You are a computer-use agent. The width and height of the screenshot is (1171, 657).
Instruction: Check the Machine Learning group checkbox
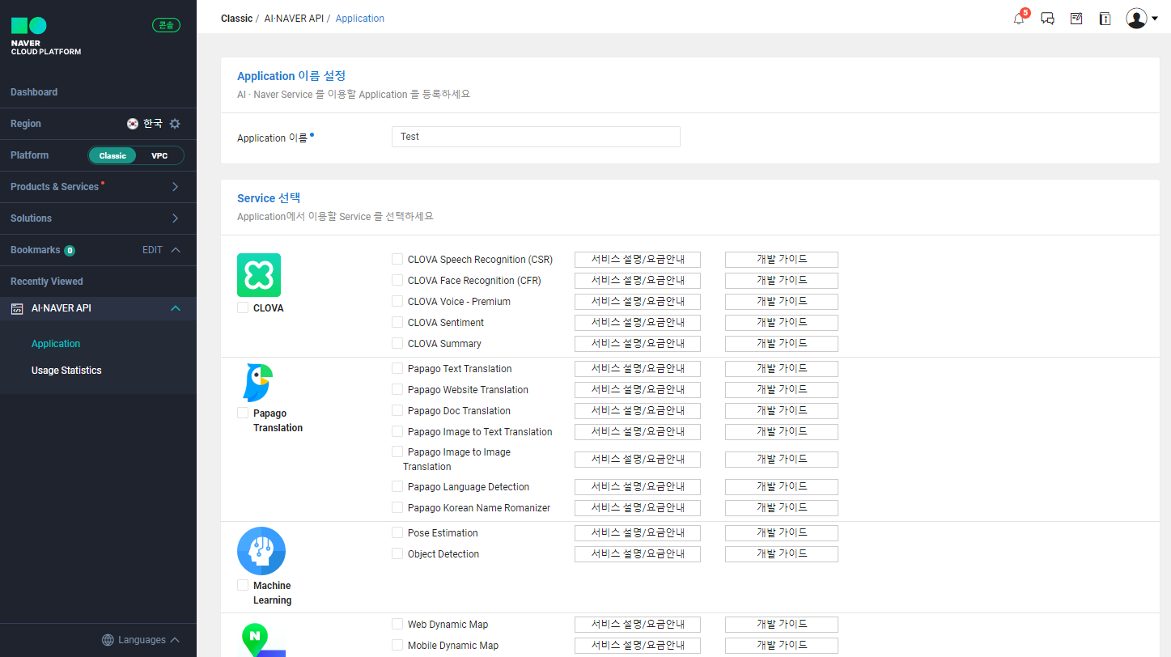[243, 585]
